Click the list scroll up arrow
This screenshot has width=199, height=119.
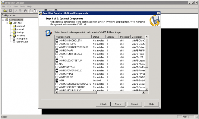pyautogui.click(x=147, y=37)
